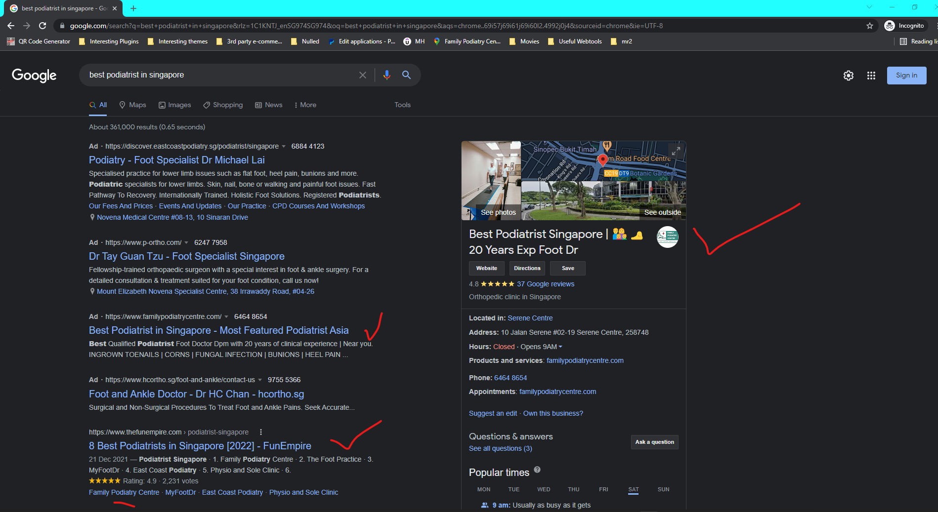Click the Directions button
Screen dimensions: 938x512
527,268
